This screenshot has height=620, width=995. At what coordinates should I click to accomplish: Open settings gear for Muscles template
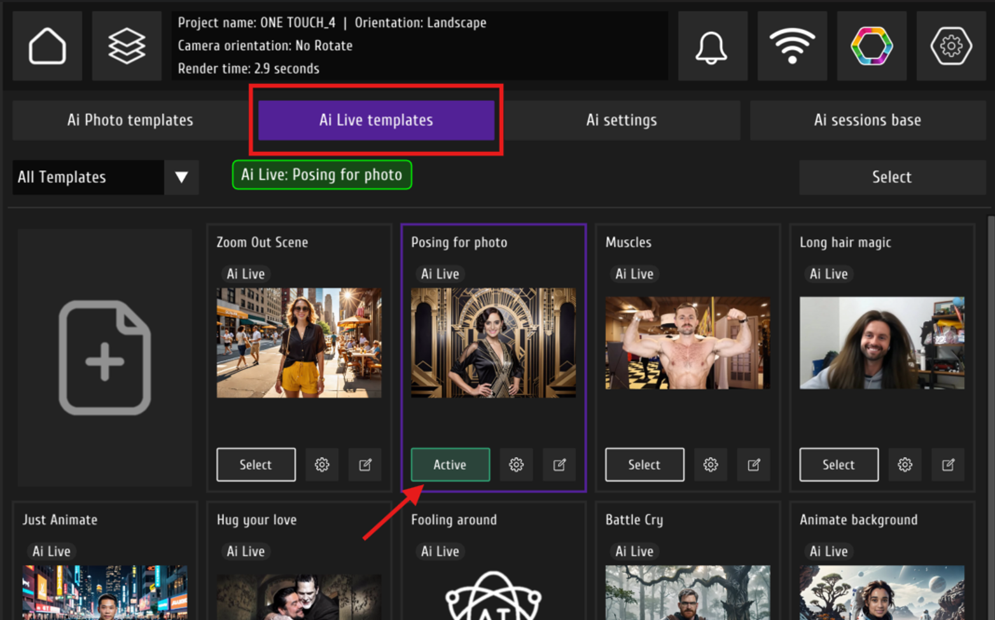711,465
